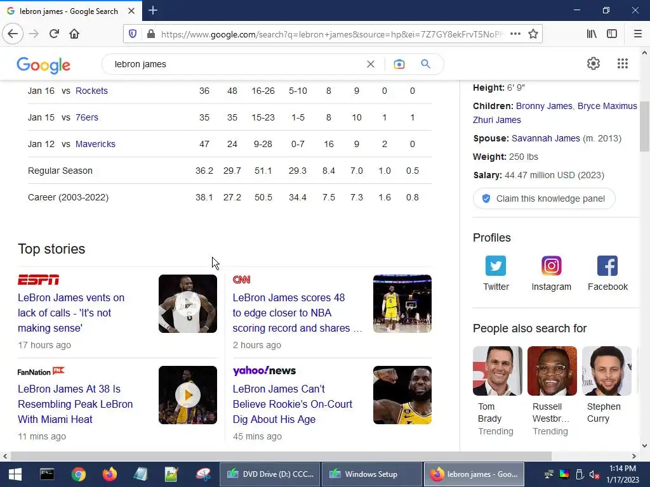Bookmark this page with the star icon
The image size is (650, 487).
click(x=533, y=34)
